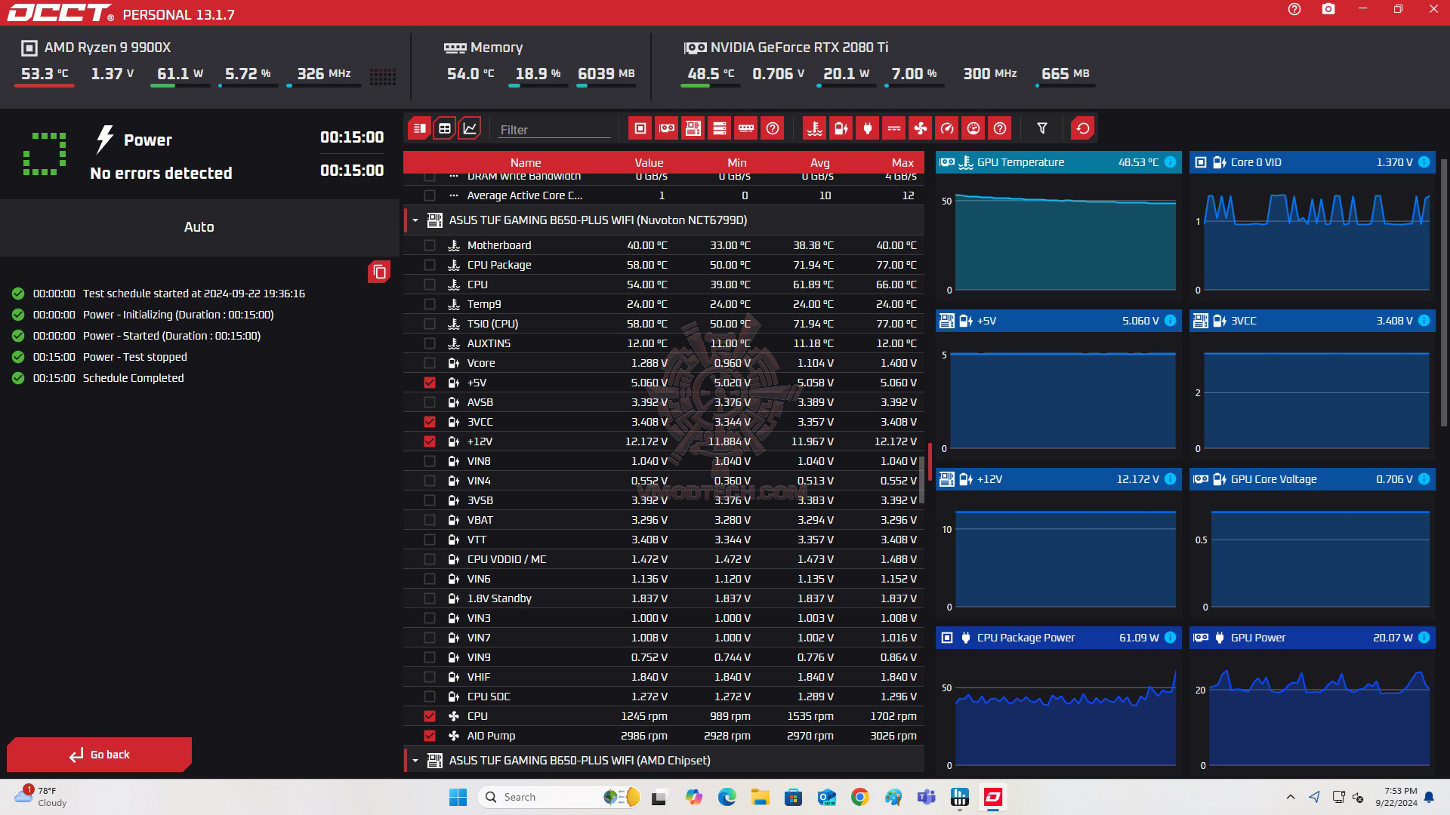
Task: Toggle the motherboard sensor filter icon
Action: pos(693,128)
